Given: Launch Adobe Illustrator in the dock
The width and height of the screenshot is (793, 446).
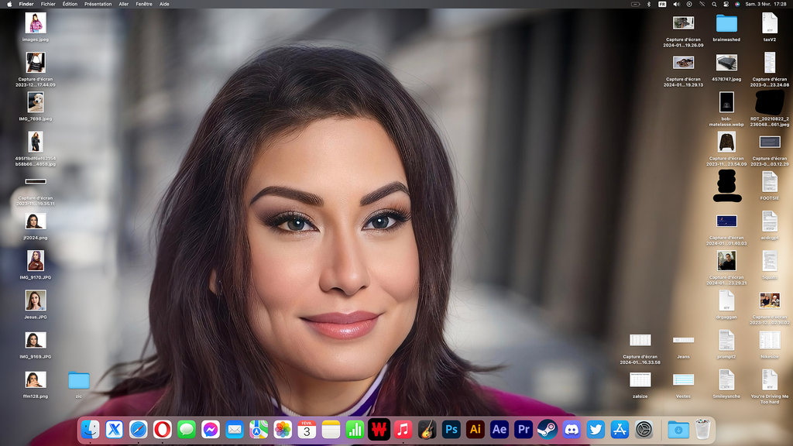Looking at the screenshot, I should [475, 429].
